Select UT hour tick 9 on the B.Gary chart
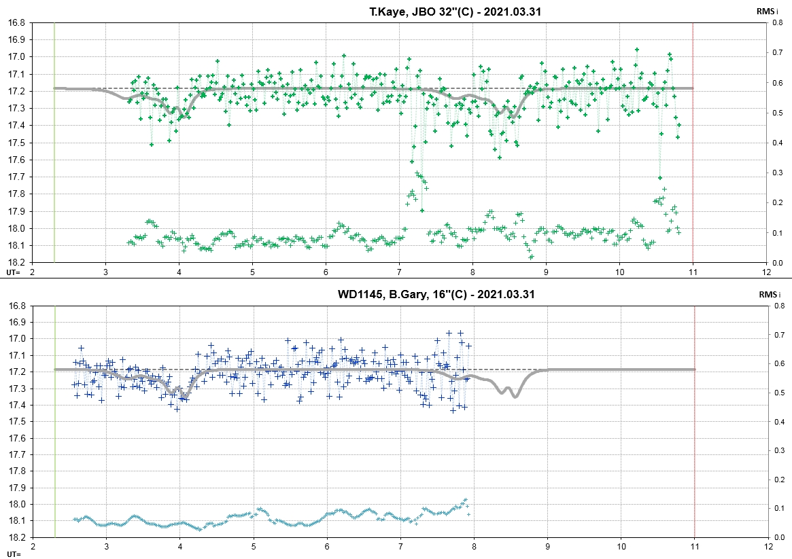This screenshot has width=792, height=559. coord(547,546)
